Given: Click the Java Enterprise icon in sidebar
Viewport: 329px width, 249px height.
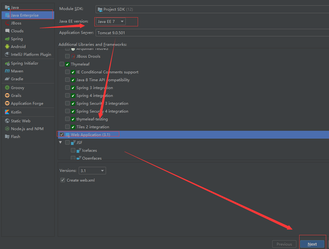Looking at the screenshot, I should point(7,15).
